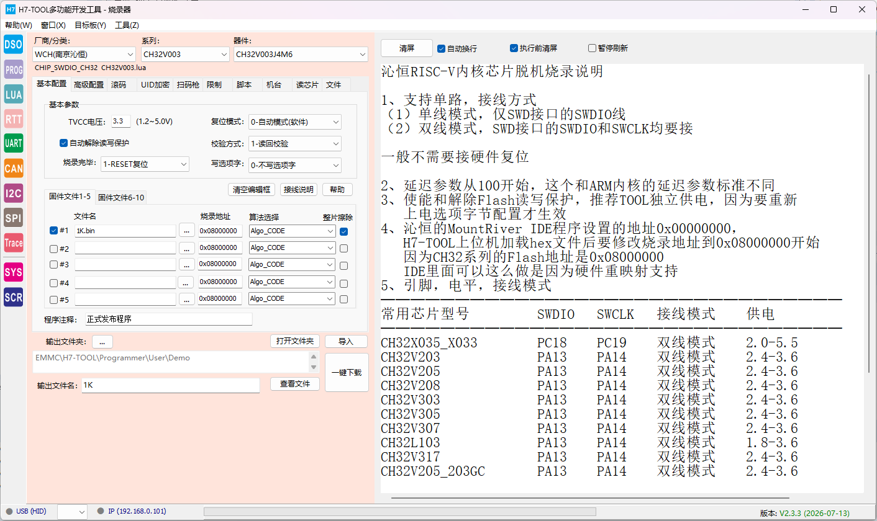Browse for the output folder
This screenshot has width=877, height=521.
[102, 342]
